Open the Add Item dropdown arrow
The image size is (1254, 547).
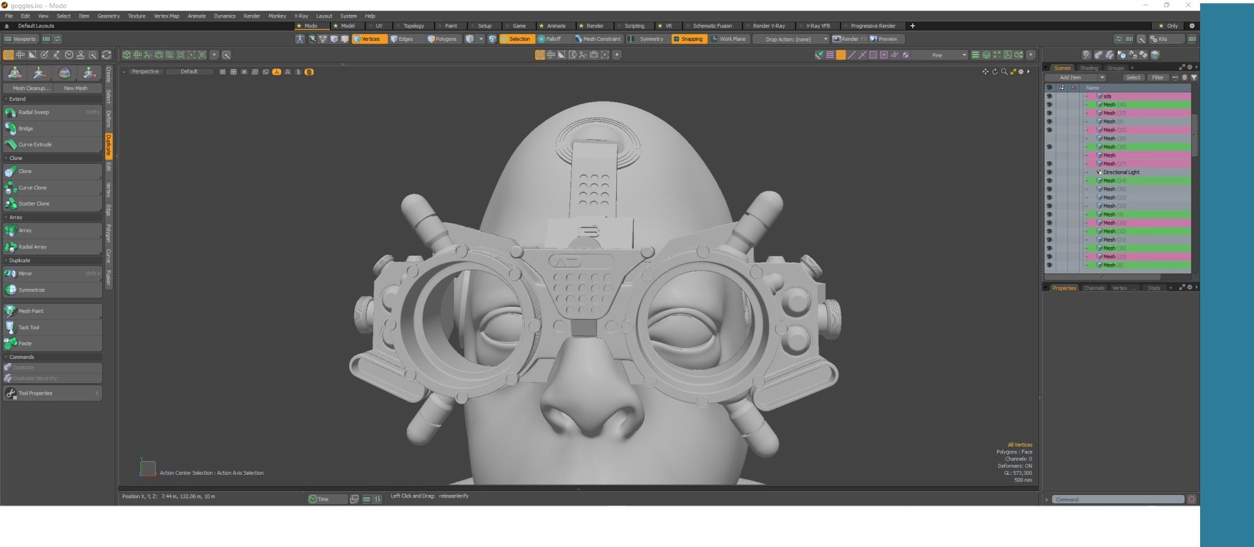[1102, 78]
